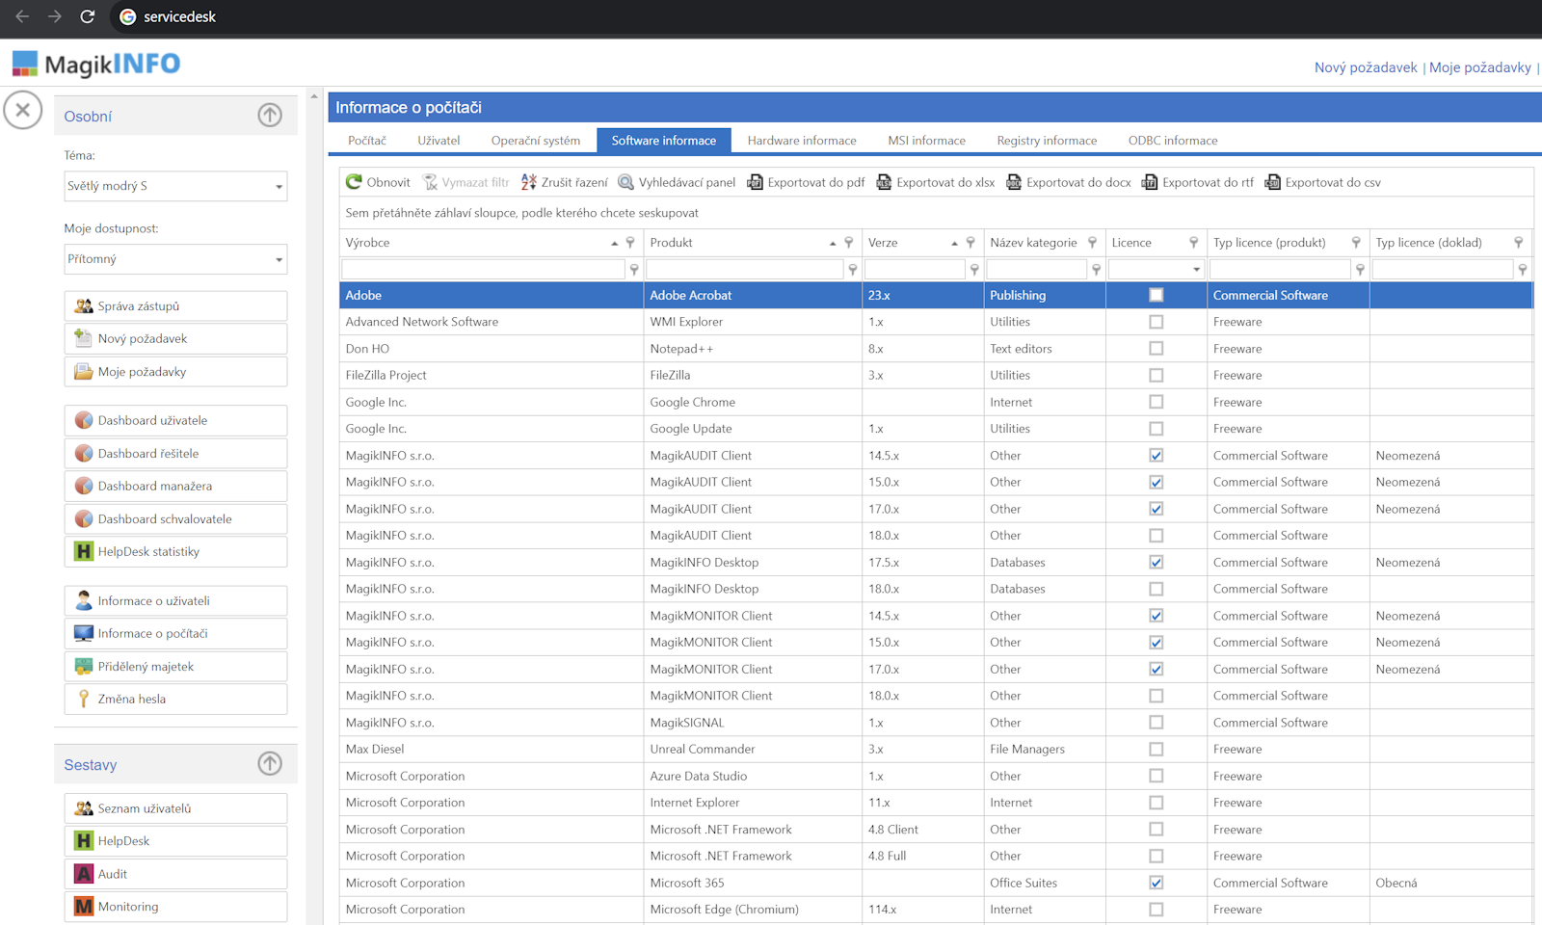The image size is (1542, 925).
Task: Click the filter icon in Výrobce header
Action: pyautogui.click(x=630, y=243)
